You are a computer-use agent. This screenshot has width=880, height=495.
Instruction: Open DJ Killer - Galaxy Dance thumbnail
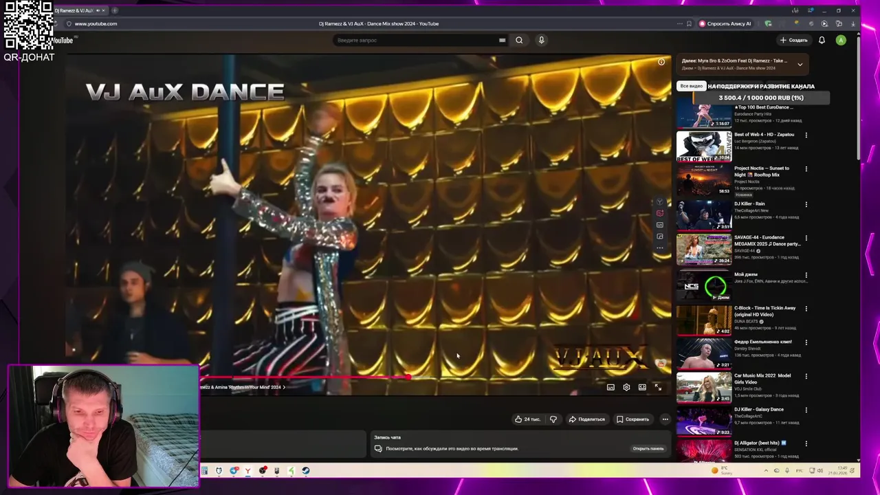(x=704, y=421)
